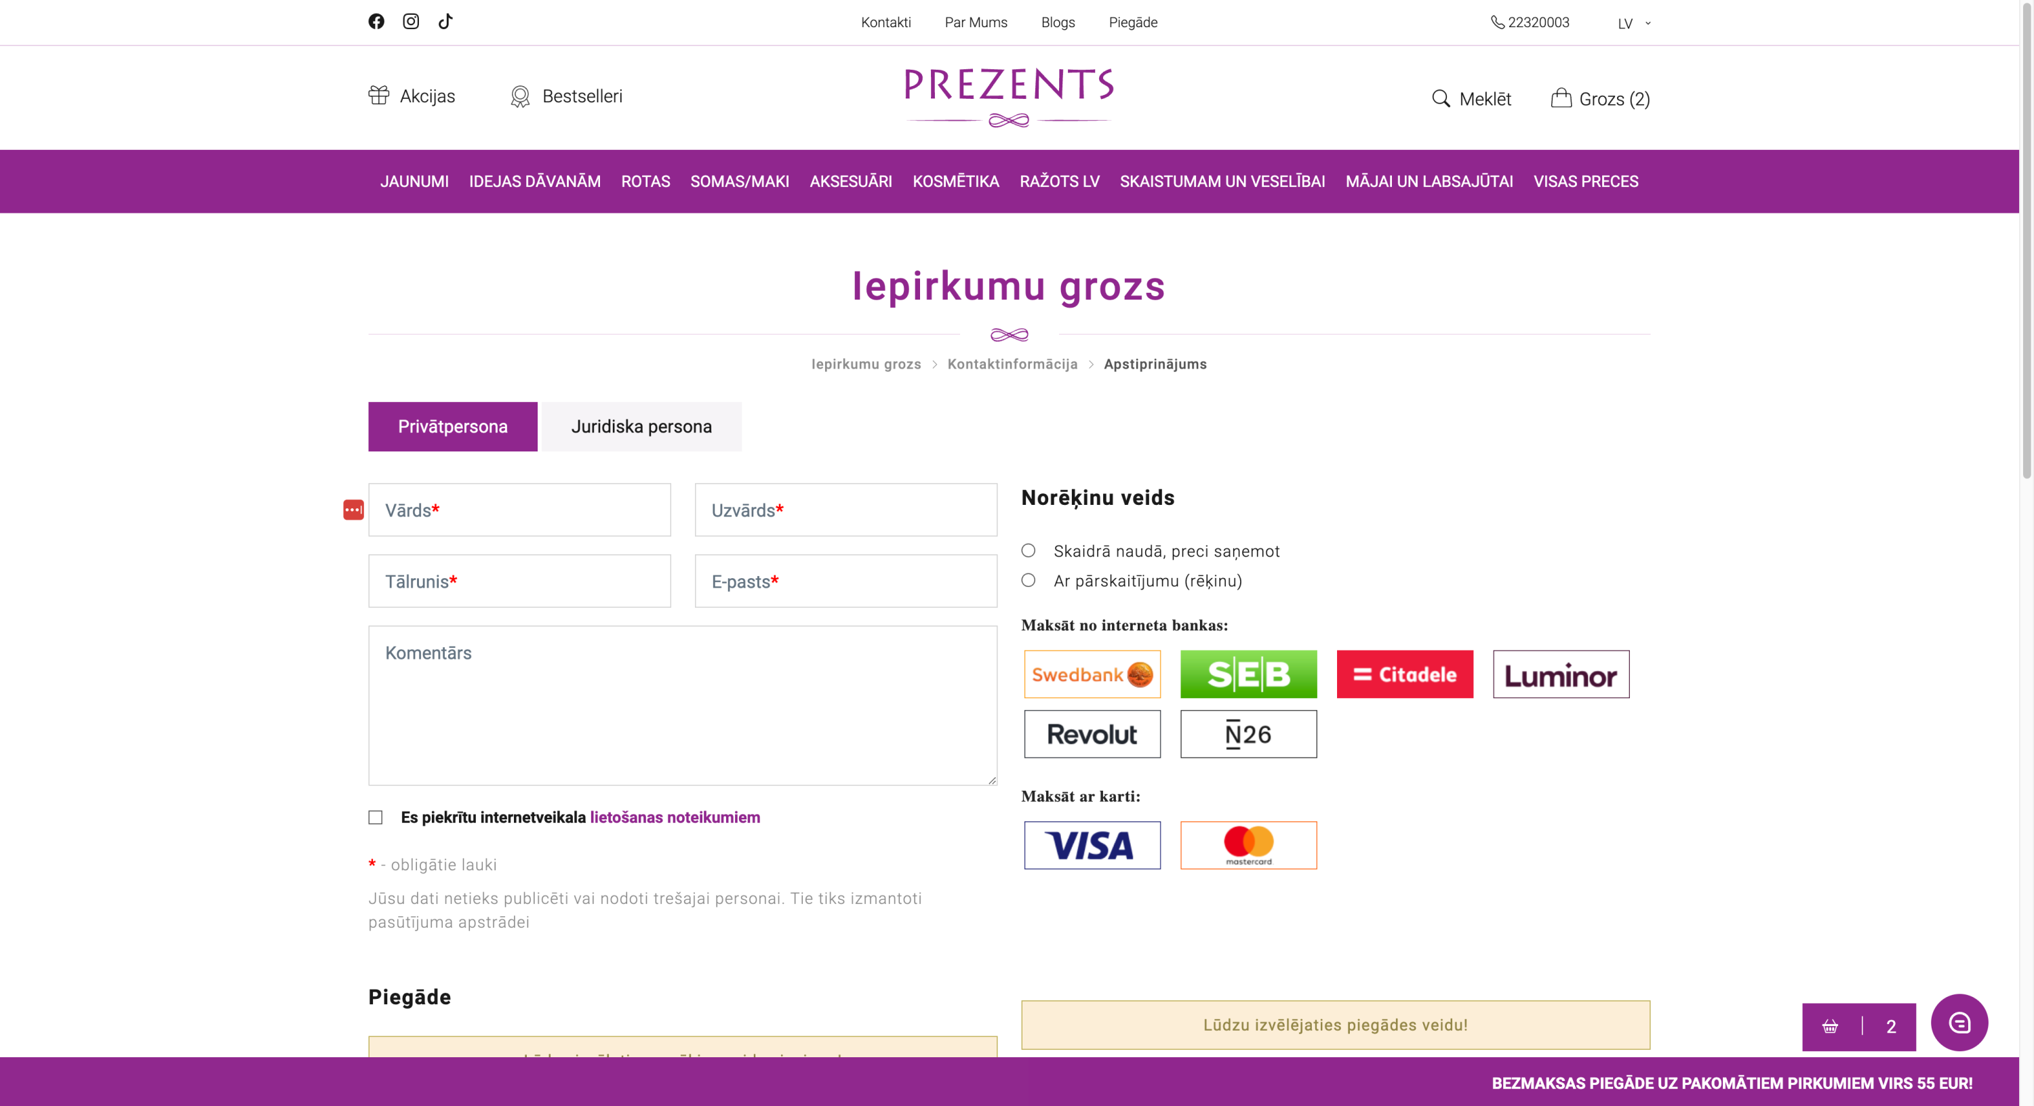The width and height of the screenshot is (2034, 1106).
Task: Open the TikTok profile icon
Action: click(445, 21)
